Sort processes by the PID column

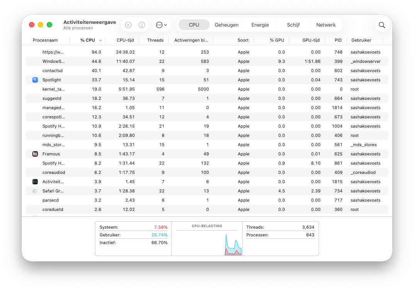[x=338, y=40]
